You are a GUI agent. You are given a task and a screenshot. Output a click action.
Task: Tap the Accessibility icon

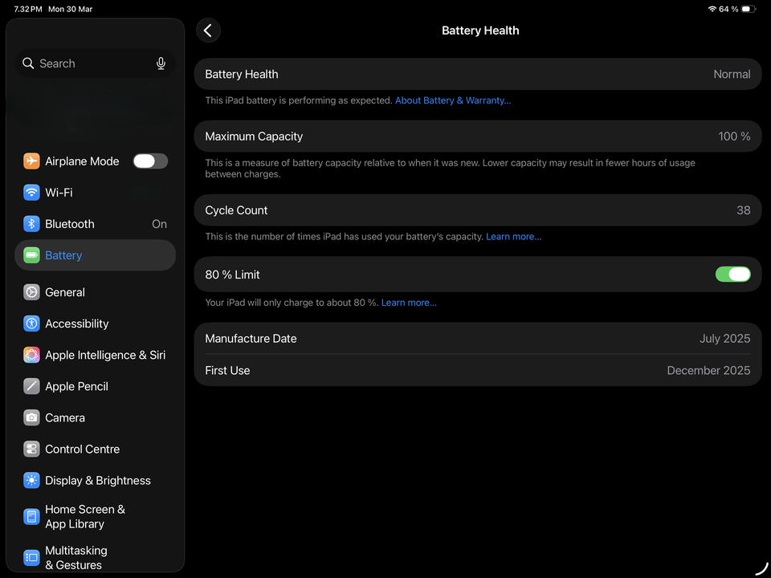31,324
